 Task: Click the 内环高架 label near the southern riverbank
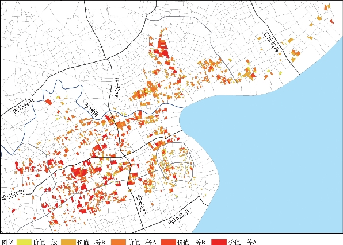tap(178, 217)
